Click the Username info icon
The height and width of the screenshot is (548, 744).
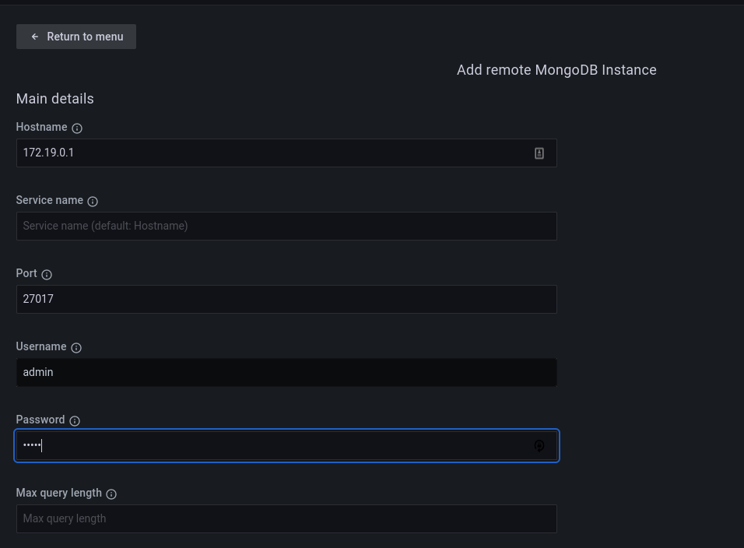point(75,347)
